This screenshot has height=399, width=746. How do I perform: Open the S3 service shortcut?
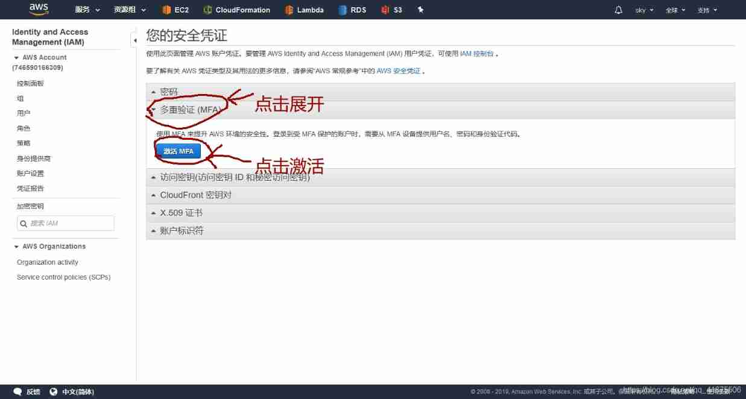pos(391,10)
